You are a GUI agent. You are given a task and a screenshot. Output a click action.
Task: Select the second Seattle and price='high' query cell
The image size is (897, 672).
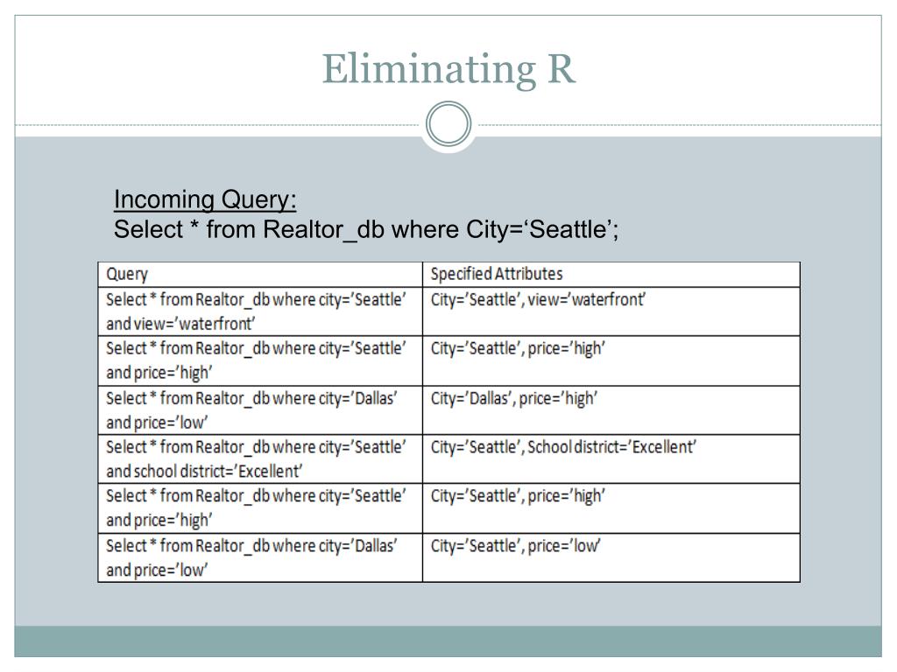click(x=260, y=508)
